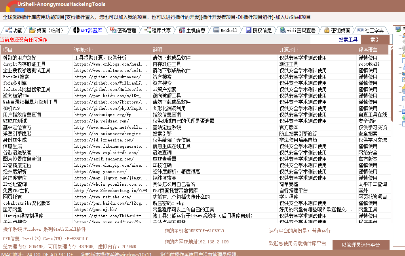Click the 经纬度解析 row
Screen dimensions: 405x256
[x=196, y=171]
